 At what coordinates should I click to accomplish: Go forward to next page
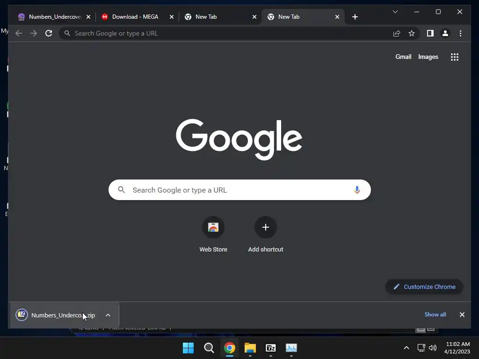click(x=34, y=33)
